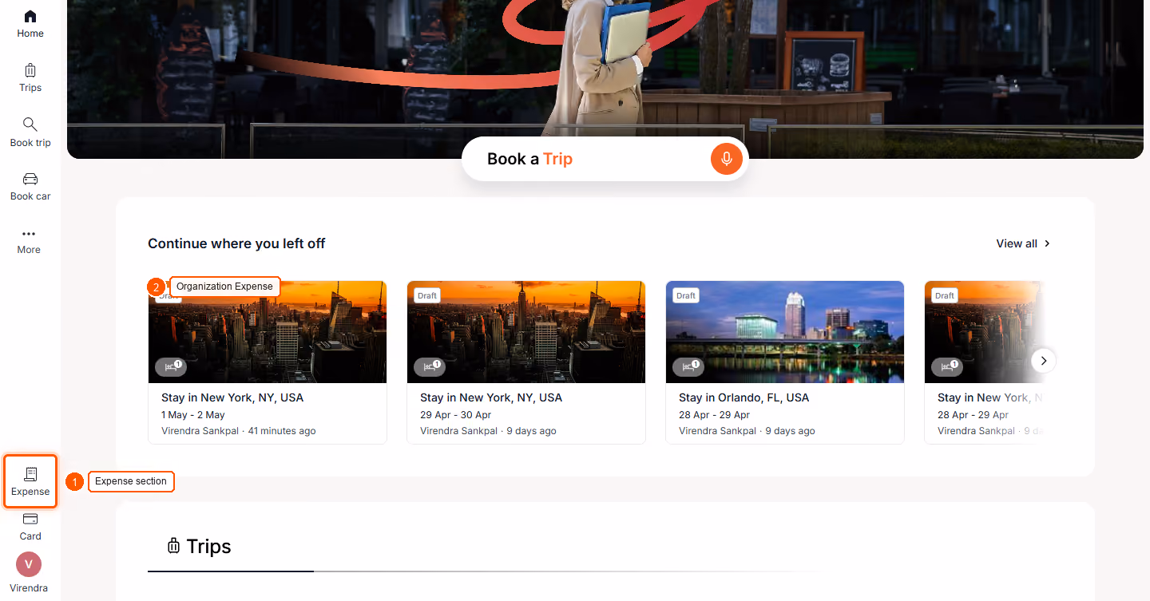This screenshot has height=601, width=1150.
Task: Open Book trip search icon in sidebar
Action: coord(30,125)
